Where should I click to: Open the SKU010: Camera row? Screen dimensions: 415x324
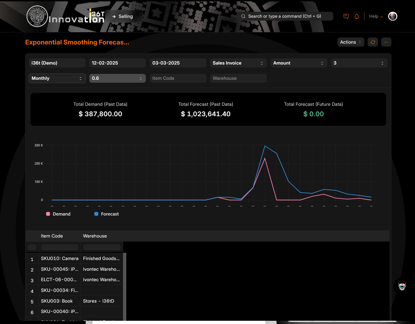[x=60, y=258]
